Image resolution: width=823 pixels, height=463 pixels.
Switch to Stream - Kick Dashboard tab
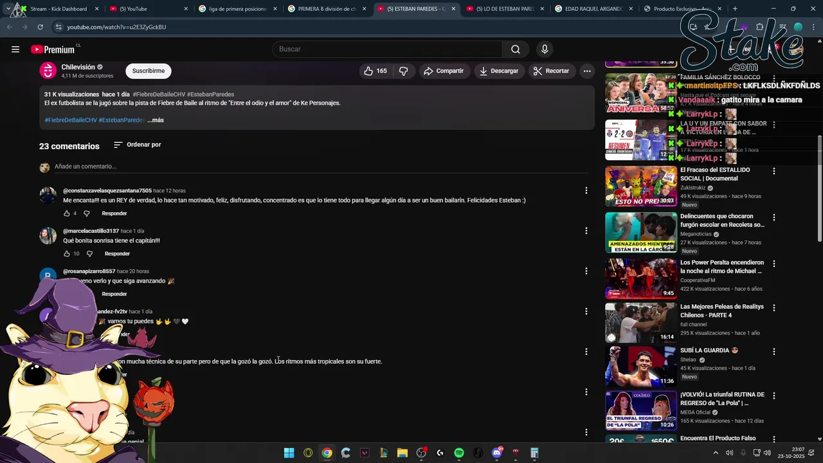(x=58, y=9)
